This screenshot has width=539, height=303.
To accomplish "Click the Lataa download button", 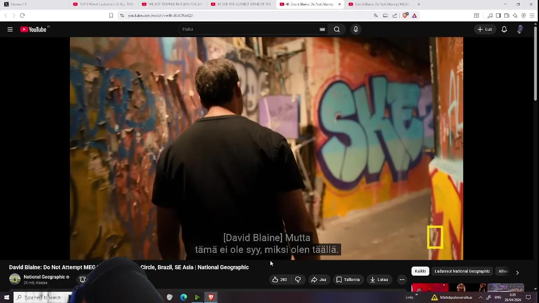I will [379, 279].
